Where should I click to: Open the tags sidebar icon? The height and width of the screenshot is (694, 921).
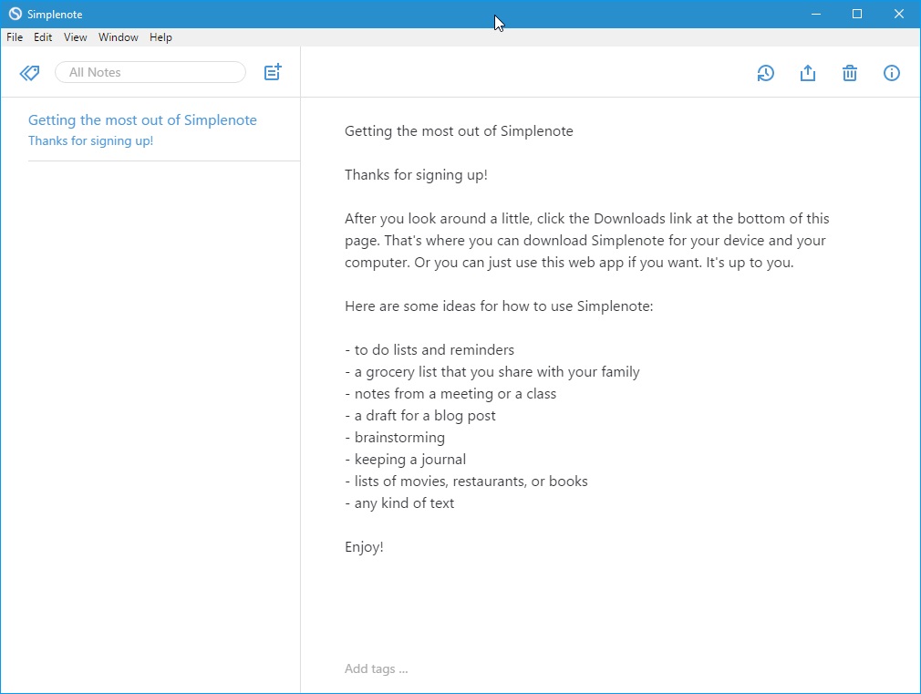click(29, 73)
